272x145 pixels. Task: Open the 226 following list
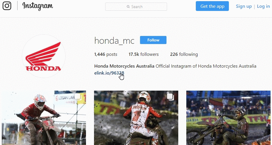pos(184,54)
